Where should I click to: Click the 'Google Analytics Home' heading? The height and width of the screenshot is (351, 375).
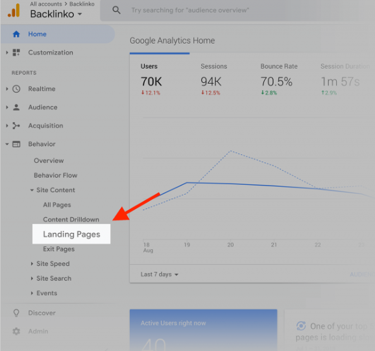(172, 40)
